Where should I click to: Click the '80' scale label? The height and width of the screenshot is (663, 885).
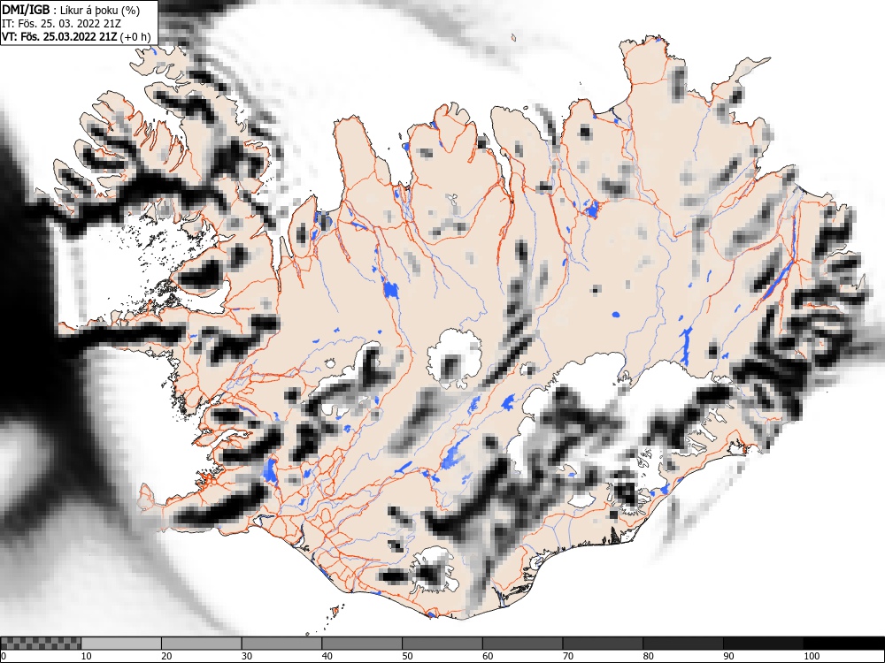[x=648, y=656]
